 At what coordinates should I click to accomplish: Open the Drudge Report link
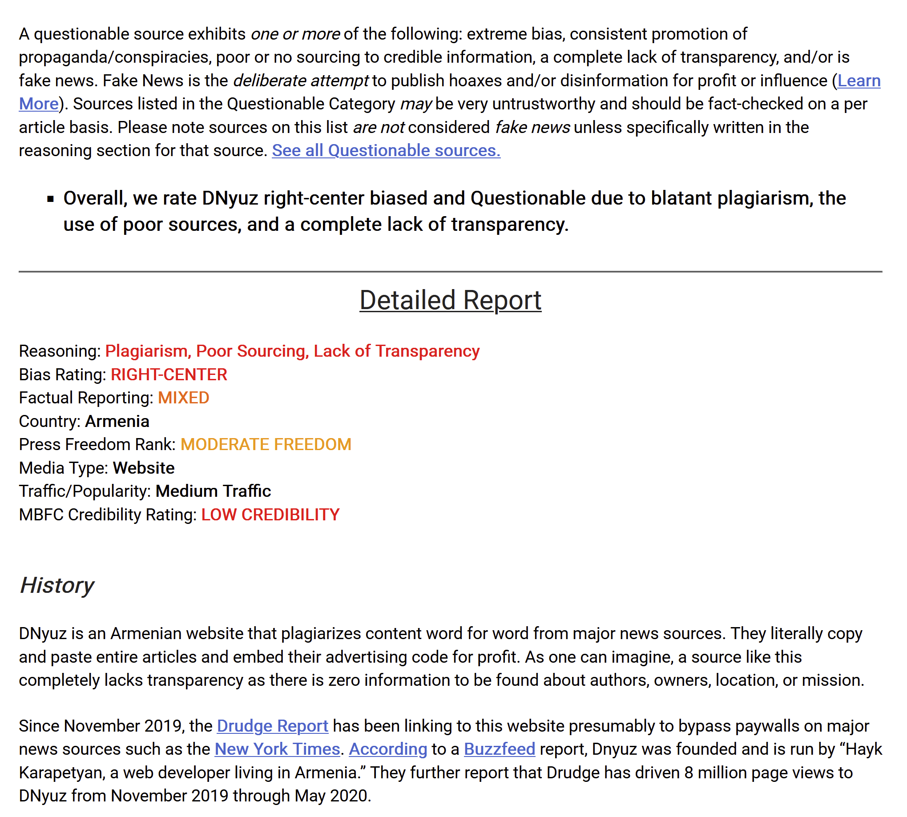click(x=272, y=726)
